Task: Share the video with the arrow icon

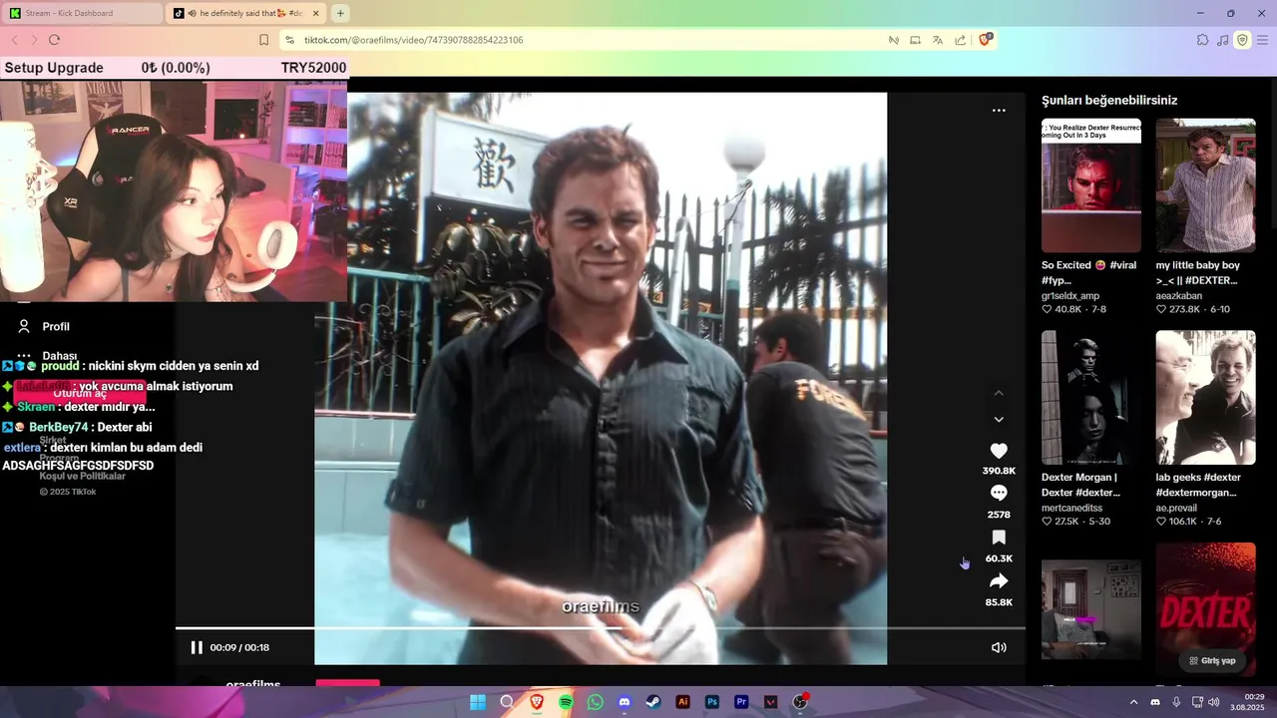Action: (x=999, y=581)
